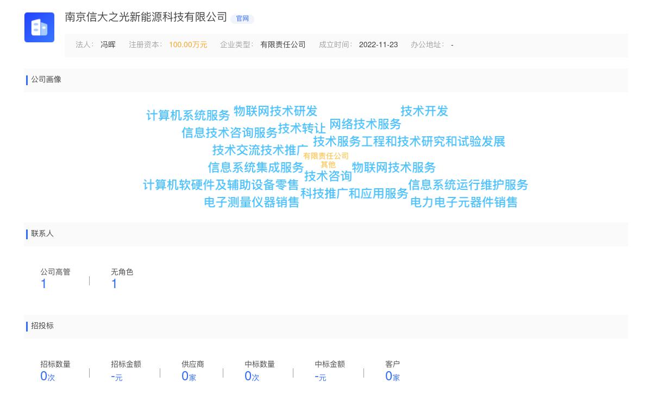Click the 计算机软硬件及辅助设备零售 tag
Viewport: 652px width, 408px height.
[x=221, y=185]
